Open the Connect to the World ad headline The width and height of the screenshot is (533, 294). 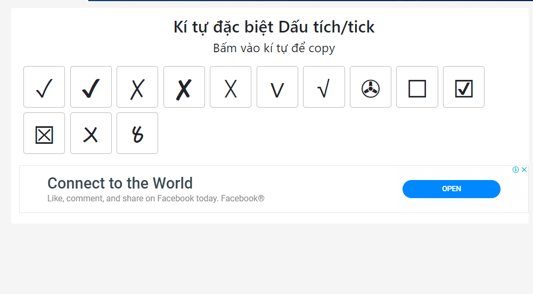(x=120, y=183)
